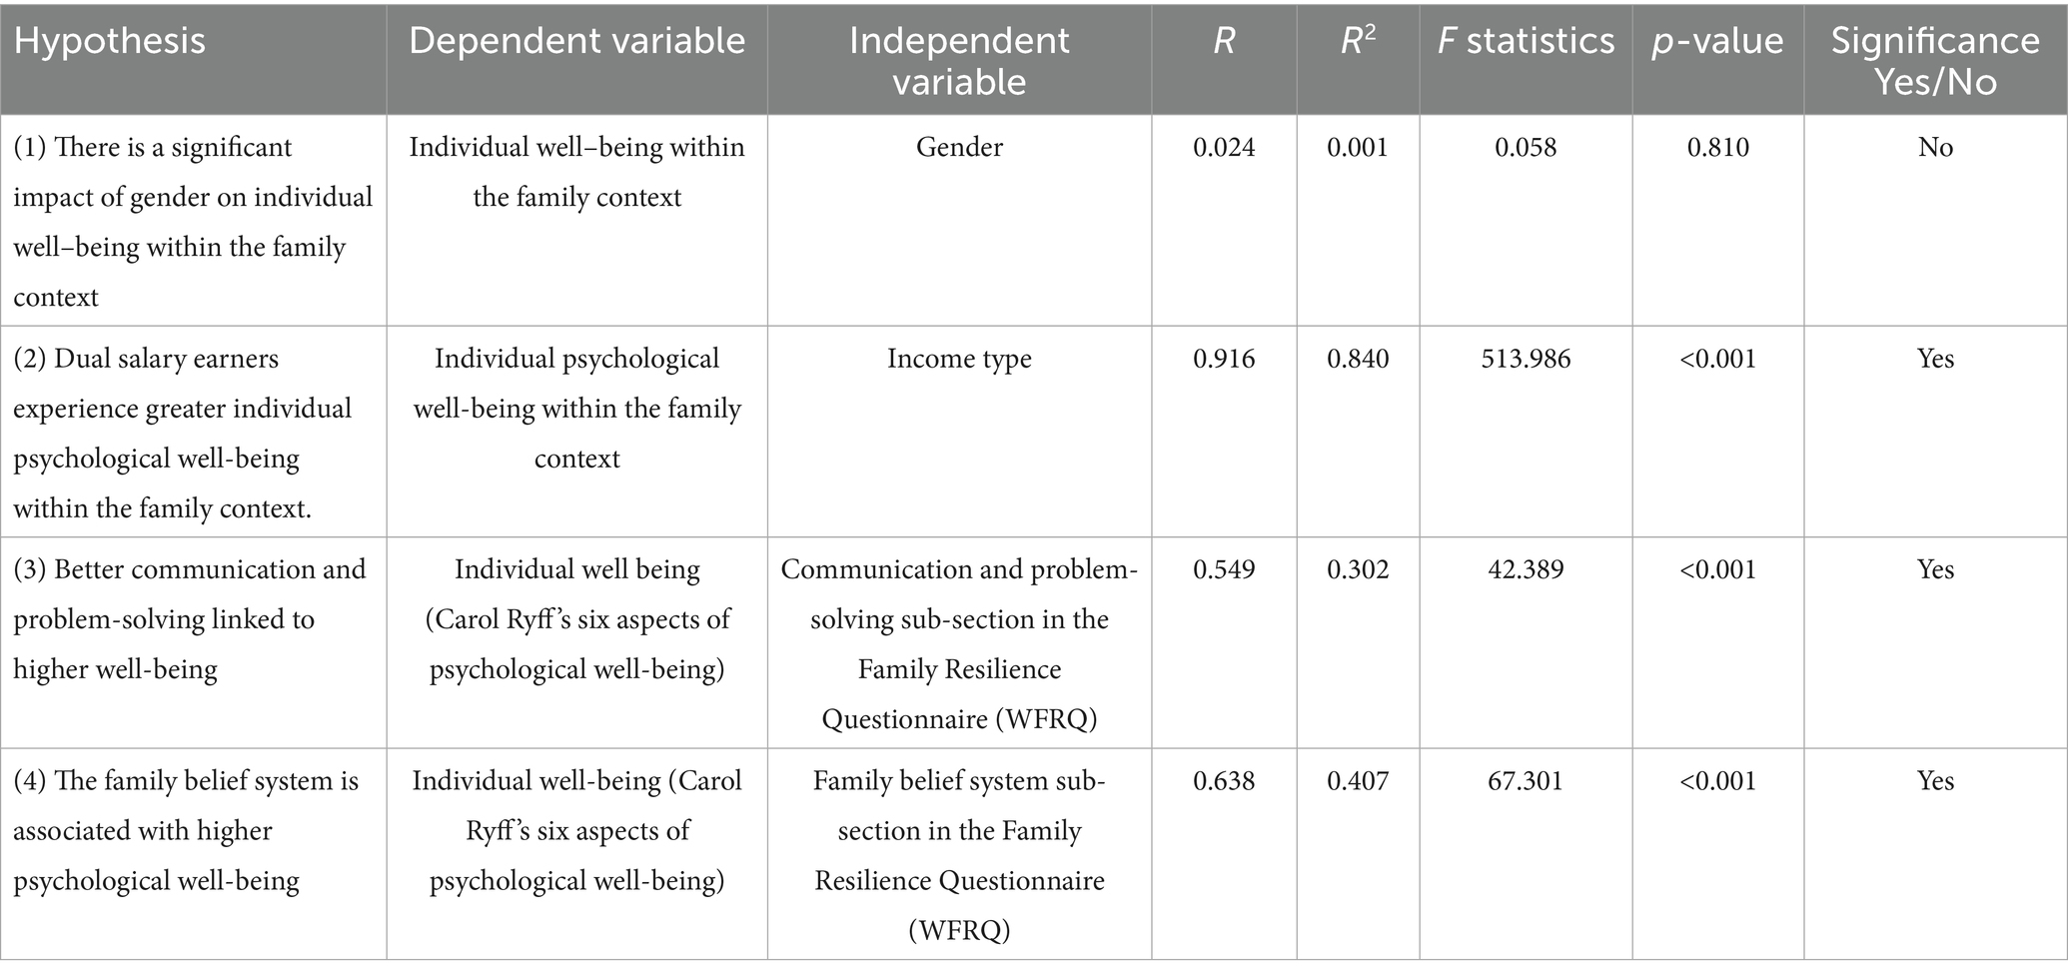Image resolution: width=2068 pixels, height=978 pixels.
Task: Click the R value 0.638
Action: [x=1224, y=781]
